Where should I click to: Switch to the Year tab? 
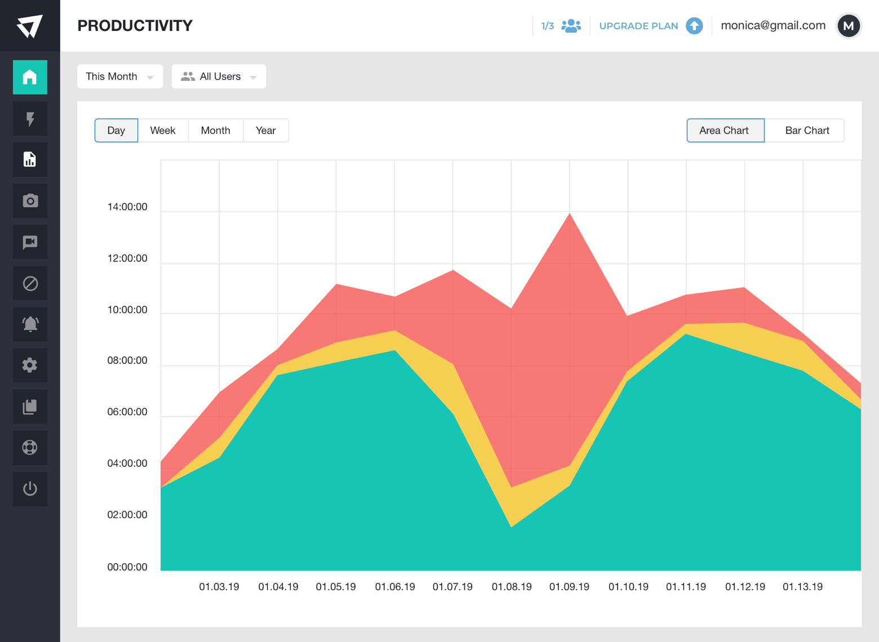pos(266,131)
